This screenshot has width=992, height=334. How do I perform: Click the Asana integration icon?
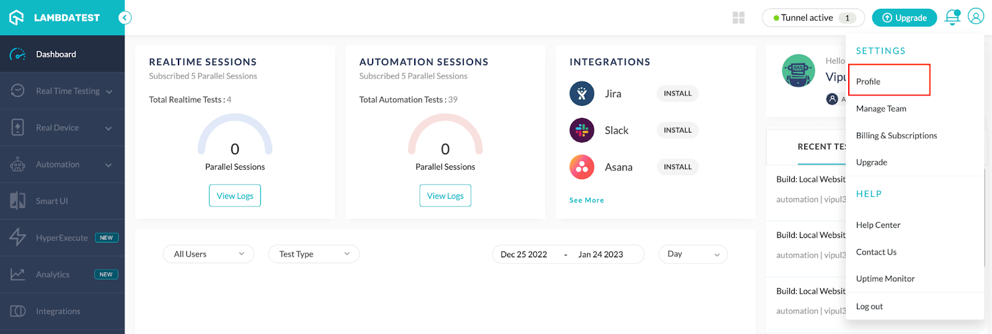[582, 167]
